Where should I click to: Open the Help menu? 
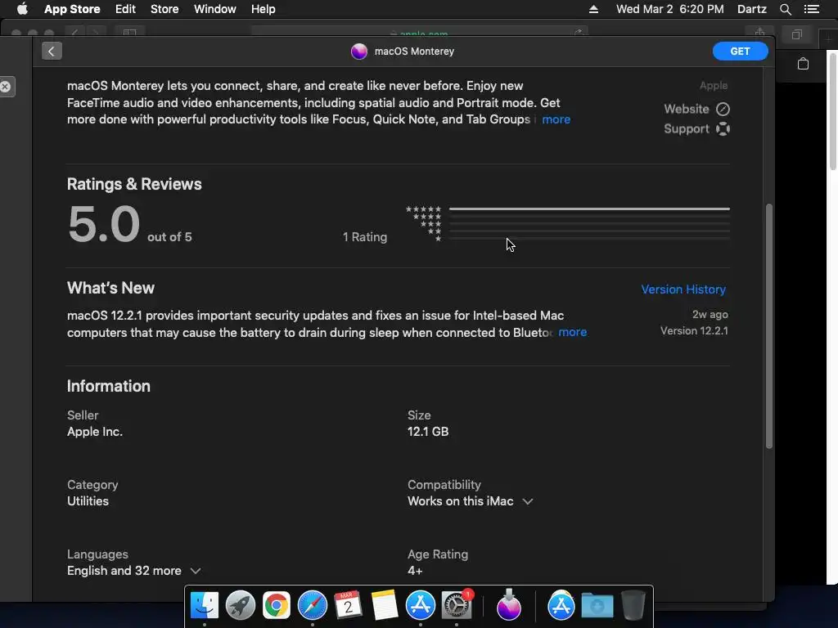pyautogui.click(x=263, y=9)
